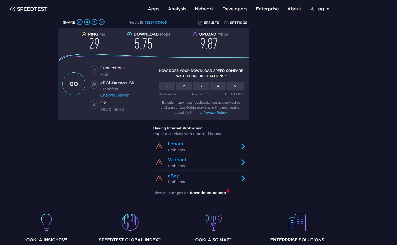Rate download speed as 1 (Much worse)
The height and width of the screenshot is (245, 397).
[167, 86]
